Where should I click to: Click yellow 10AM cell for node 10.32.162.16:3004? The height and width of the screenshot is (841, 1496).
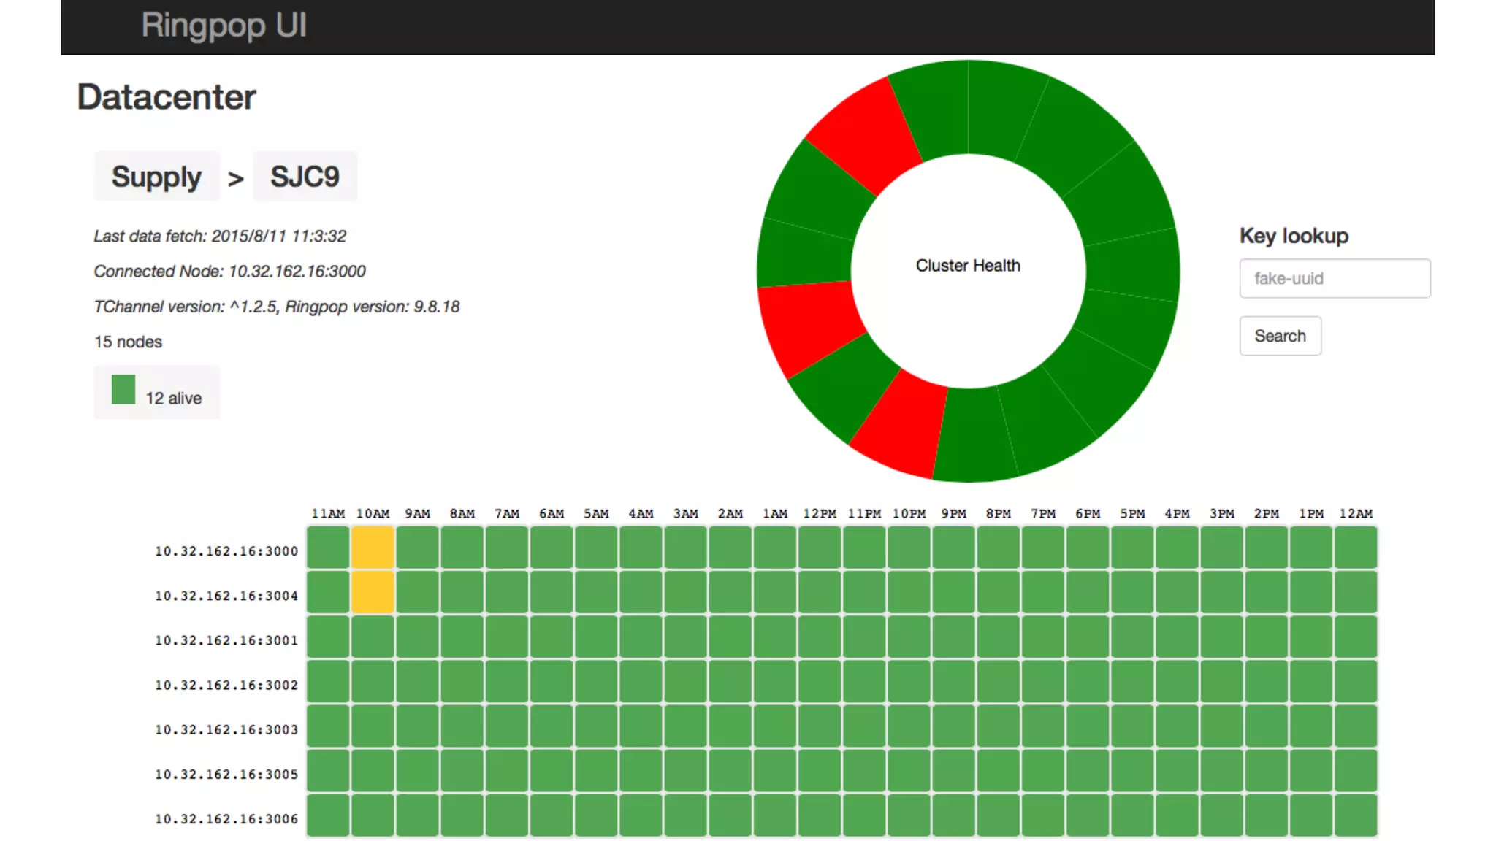tap(373, 592)
